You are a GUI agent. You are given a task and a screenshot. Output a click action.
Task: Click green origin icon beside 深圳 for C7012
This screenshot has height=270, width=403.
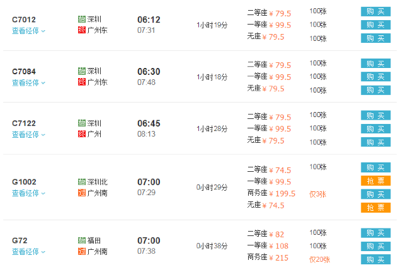[82, 19]
